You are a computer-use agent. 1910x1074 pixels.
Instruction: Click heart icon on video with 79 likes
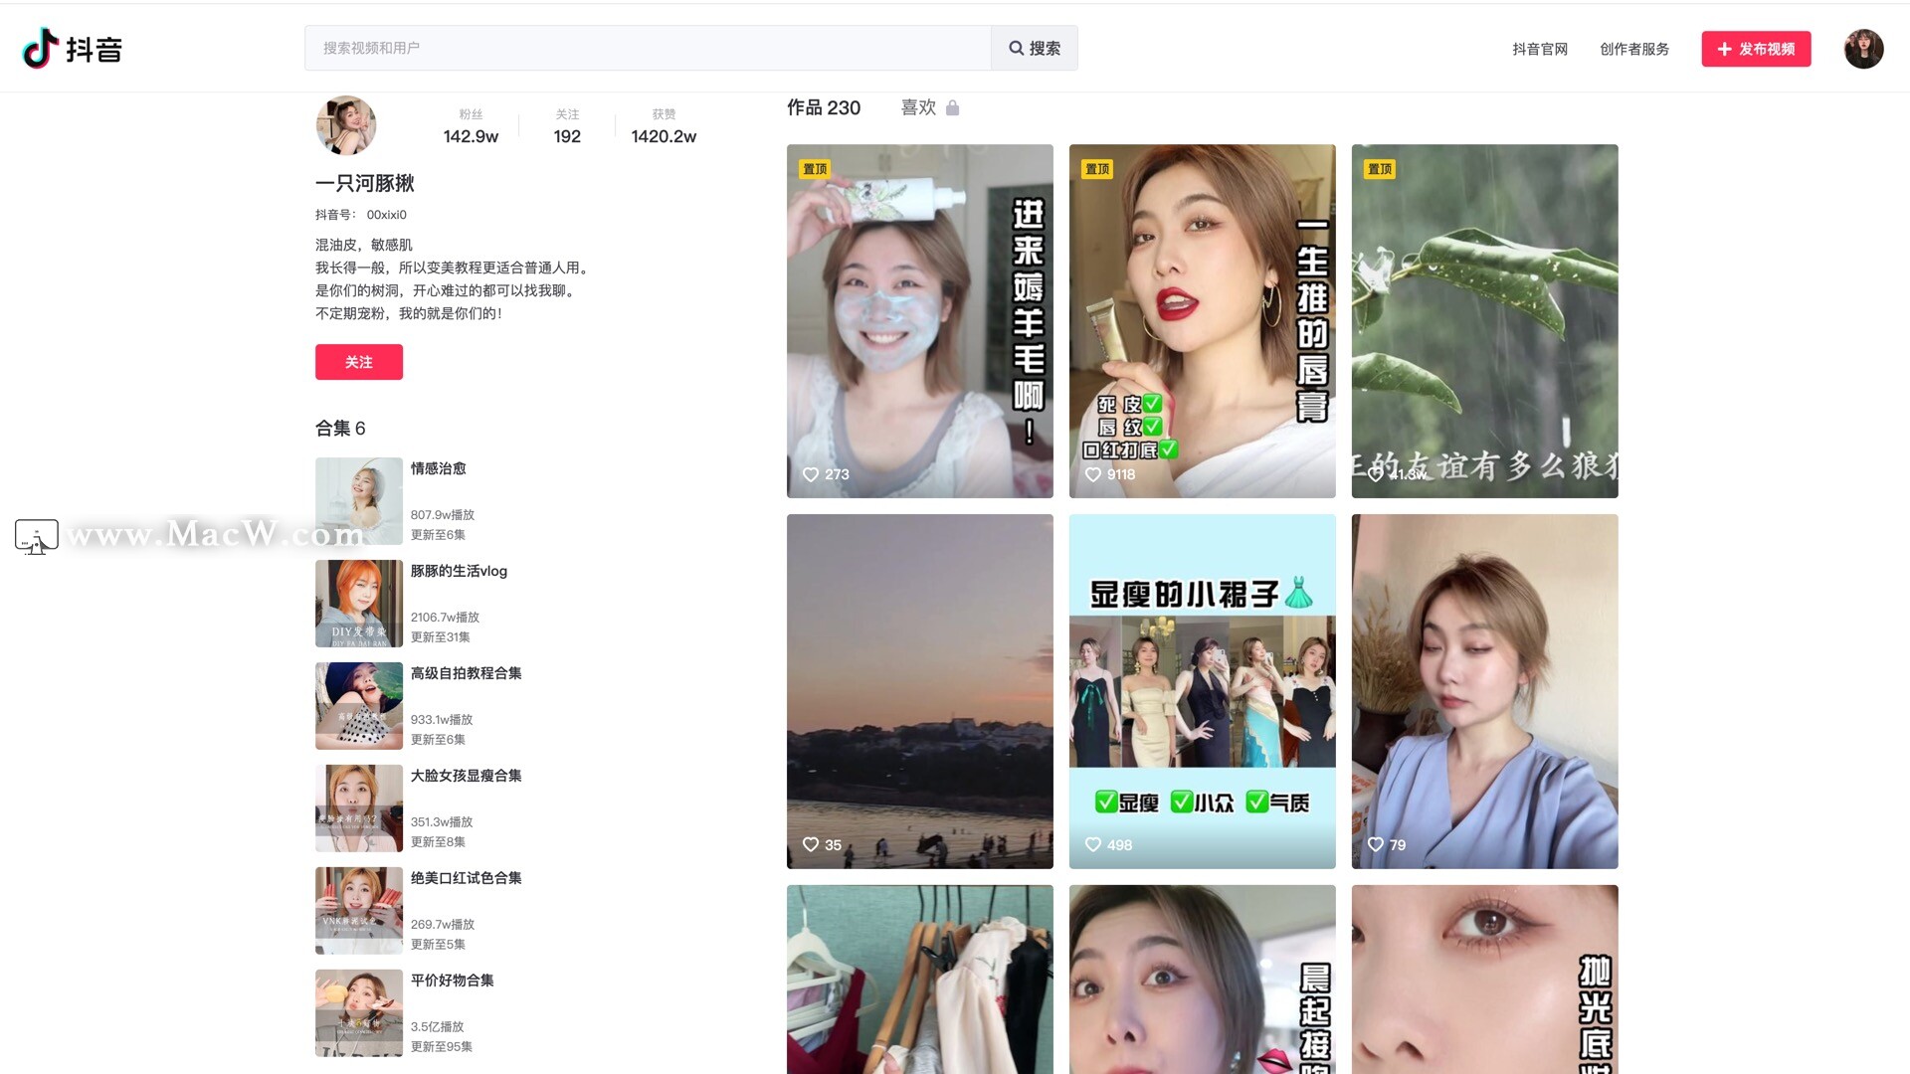[x=1376, y=844]
